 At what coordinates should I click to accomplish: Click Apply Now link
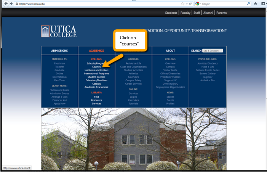(x=59, y=104)
